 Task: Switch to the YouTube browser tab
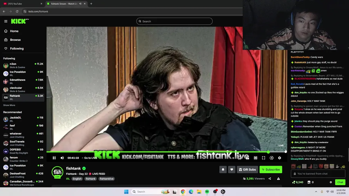[23, 4]
